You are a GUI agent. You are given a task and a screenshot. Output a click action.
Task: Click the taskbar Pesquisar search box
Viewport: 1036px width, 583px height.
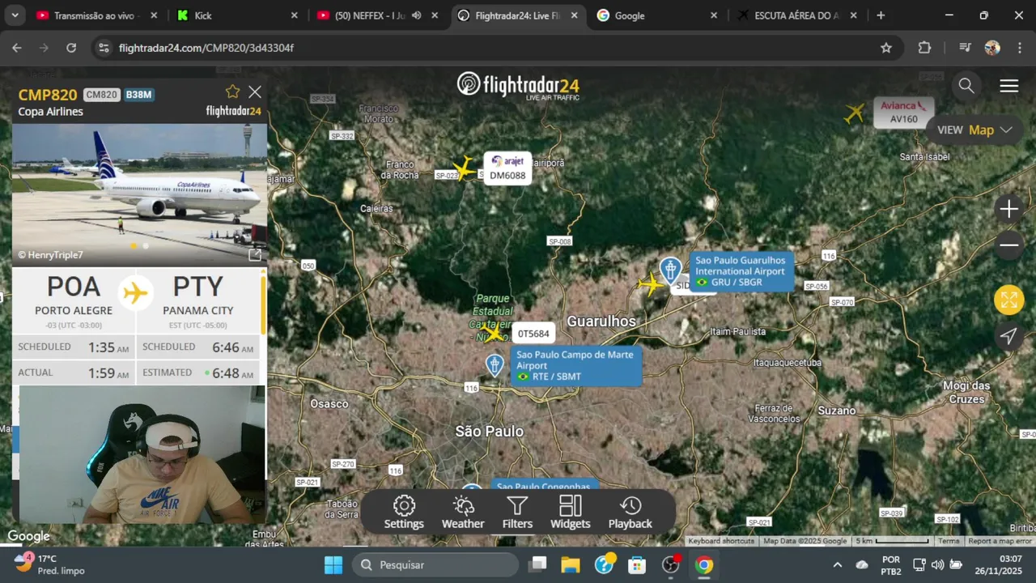coord(435,564)
